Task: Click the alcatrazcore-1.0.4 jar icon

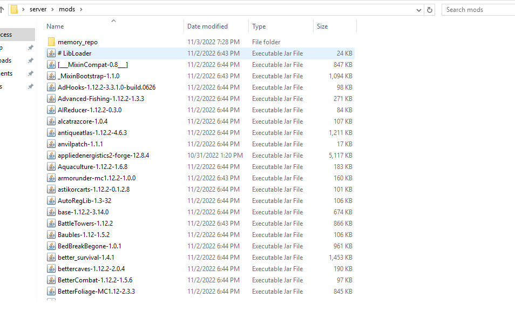Action: pyautogui.click(x=51, y=121)
